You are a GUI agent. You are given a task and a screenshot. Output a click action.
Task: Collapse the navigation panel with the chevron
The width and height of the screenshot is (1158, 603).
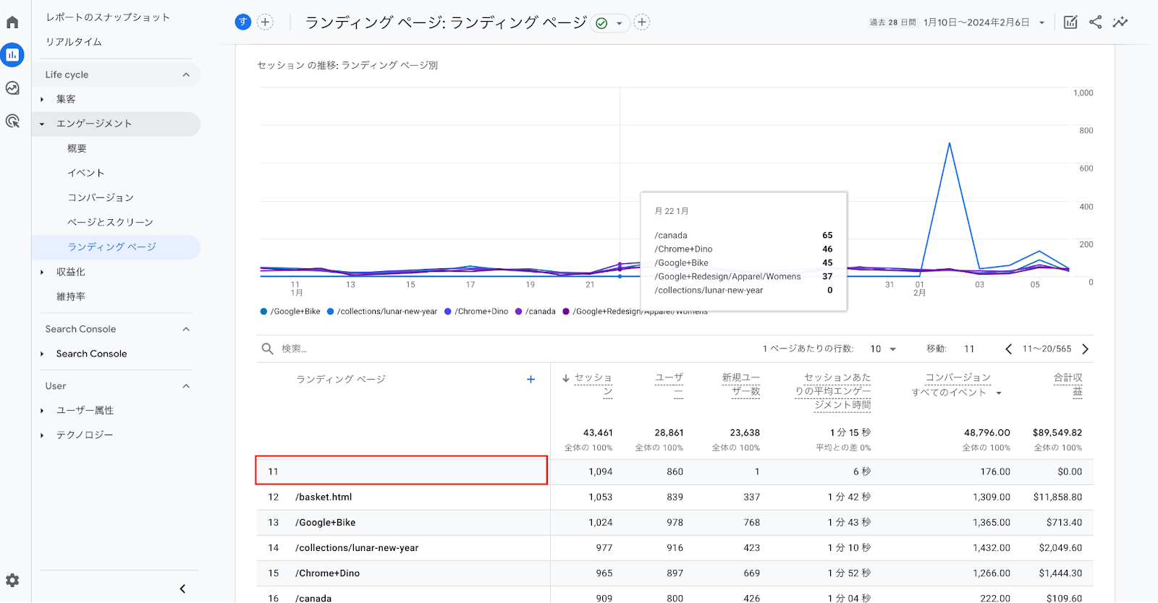[x=182, y=589]
